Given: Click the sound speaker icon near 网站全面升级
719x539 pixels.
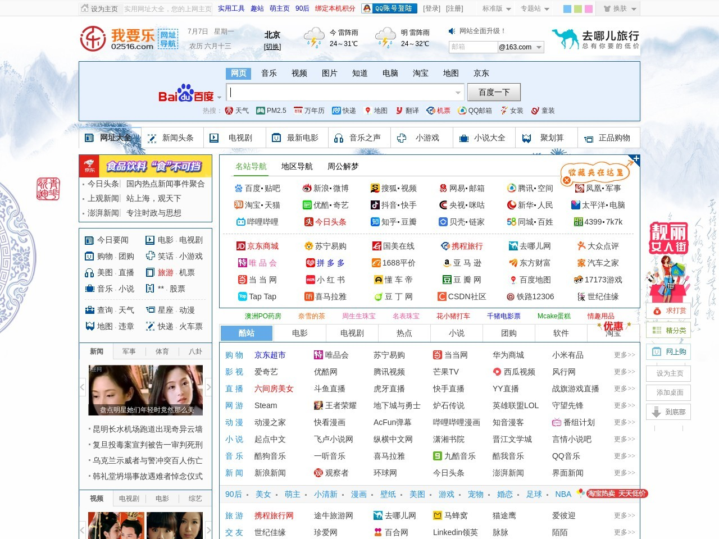Looking at the screenshot, I should (x=452, y=31).
